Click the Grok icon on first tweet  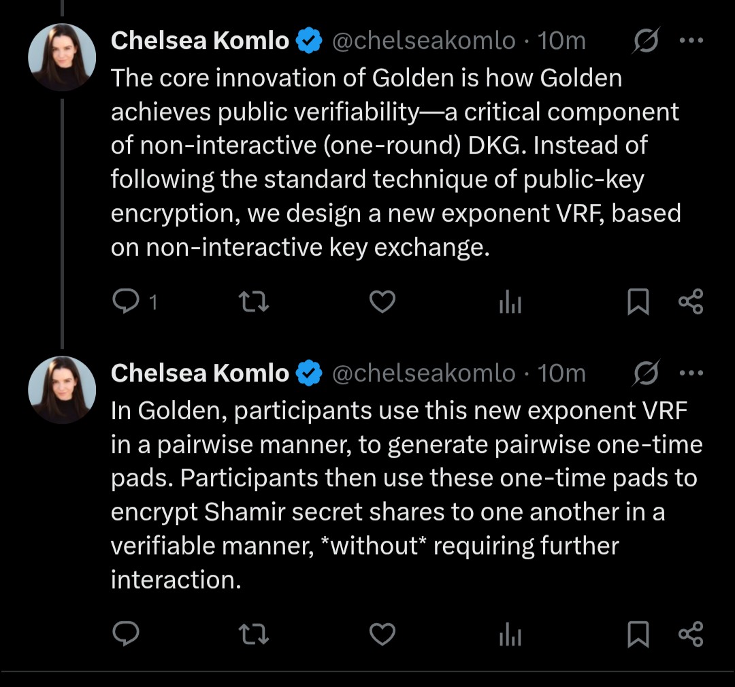pos(646,41)
